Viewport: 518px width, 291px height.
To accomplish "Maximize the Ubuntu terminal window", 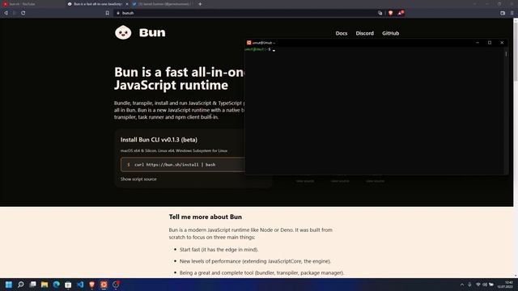I will point(490,43).
